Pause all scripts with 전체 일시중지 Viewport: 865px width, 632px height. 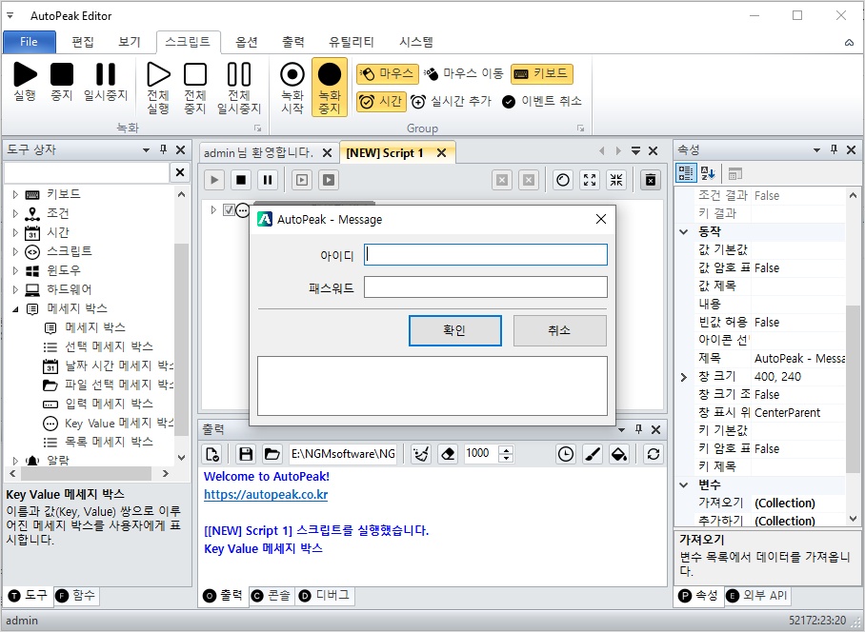(x=239, y=88)
